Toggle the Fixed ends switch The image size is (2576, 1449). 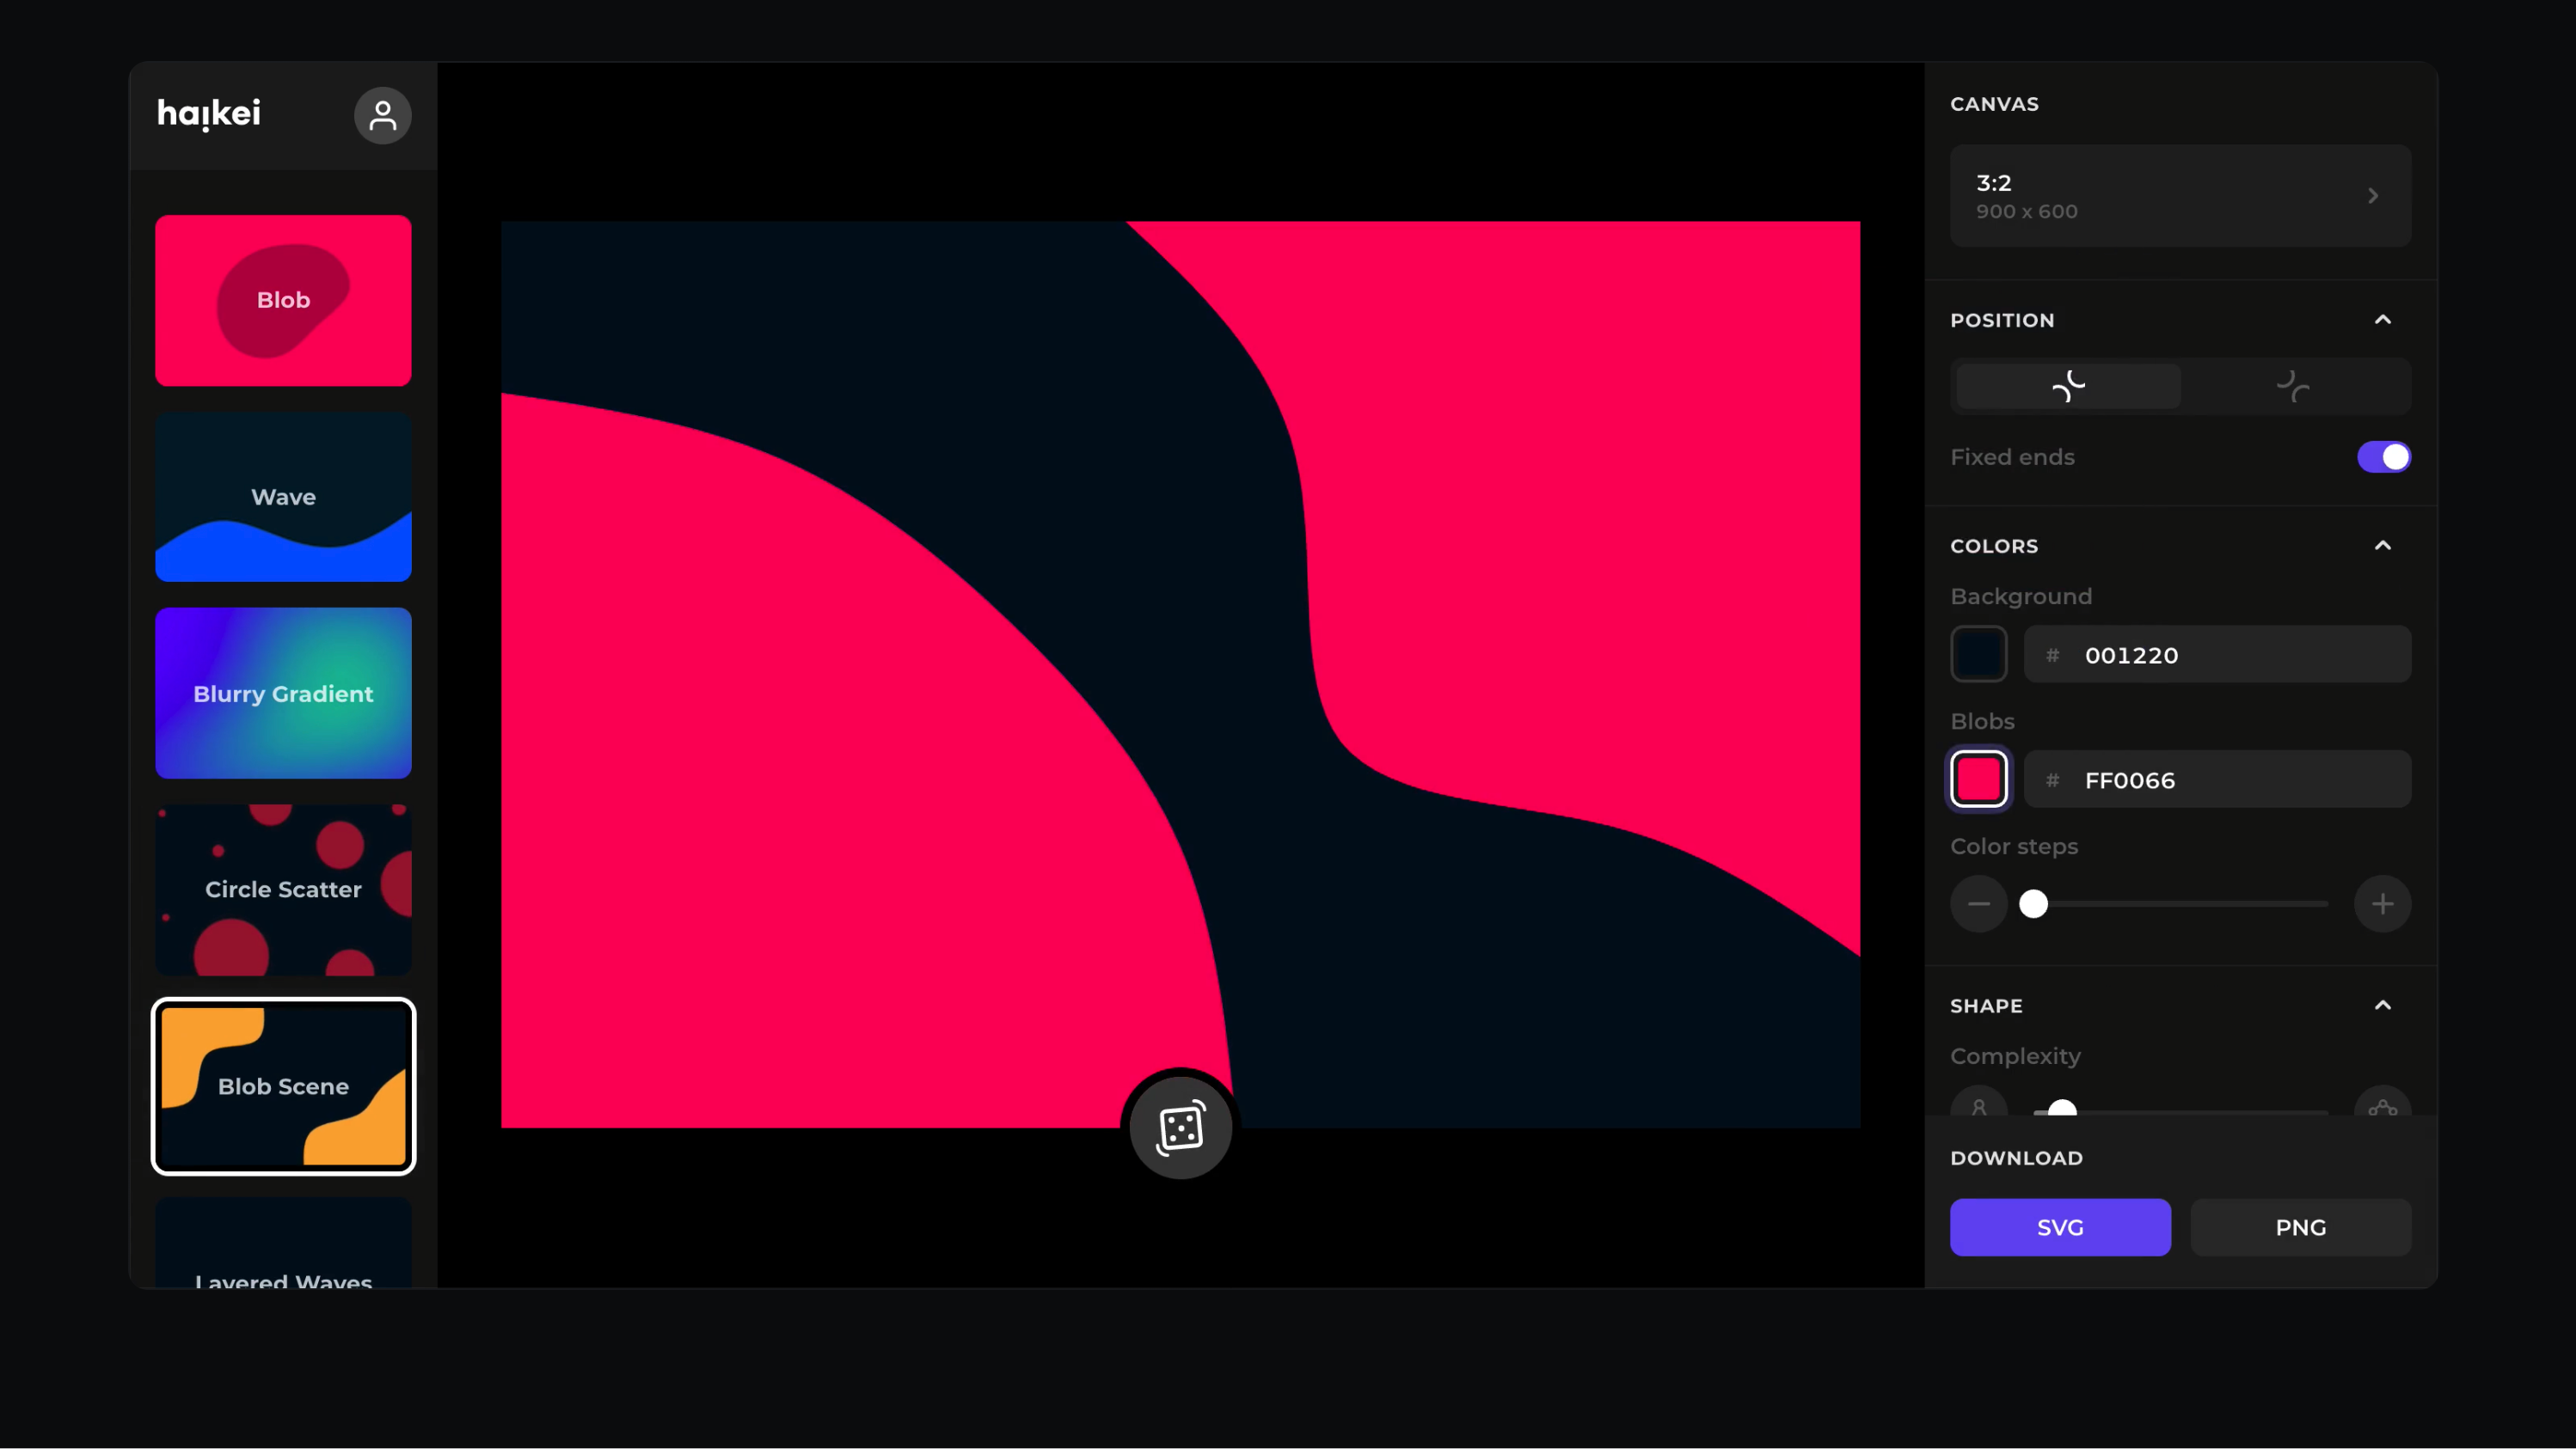(x=2383, y=456)
